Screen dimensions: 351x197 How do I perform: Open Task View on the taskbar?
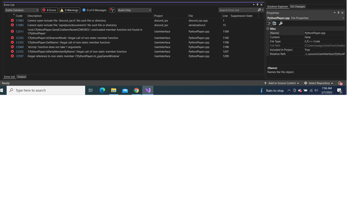(90, 90)
